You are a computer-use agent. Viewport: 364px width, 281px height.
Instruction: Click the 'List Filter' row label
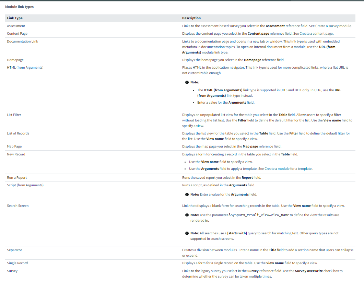pyautogui.click(x=14, y=115)
